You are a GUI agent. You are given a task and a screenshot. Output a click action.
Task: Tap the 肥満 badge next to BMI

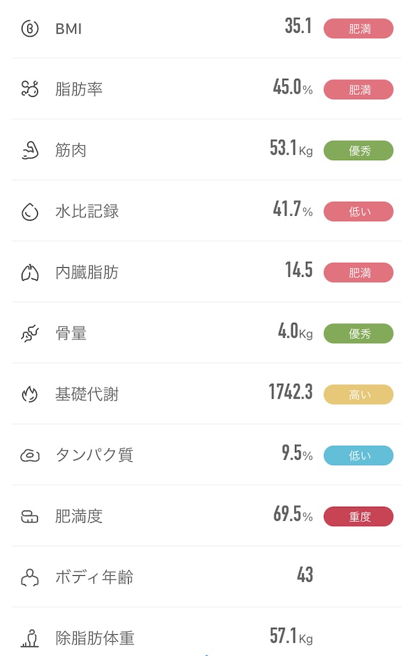point(358,28)
